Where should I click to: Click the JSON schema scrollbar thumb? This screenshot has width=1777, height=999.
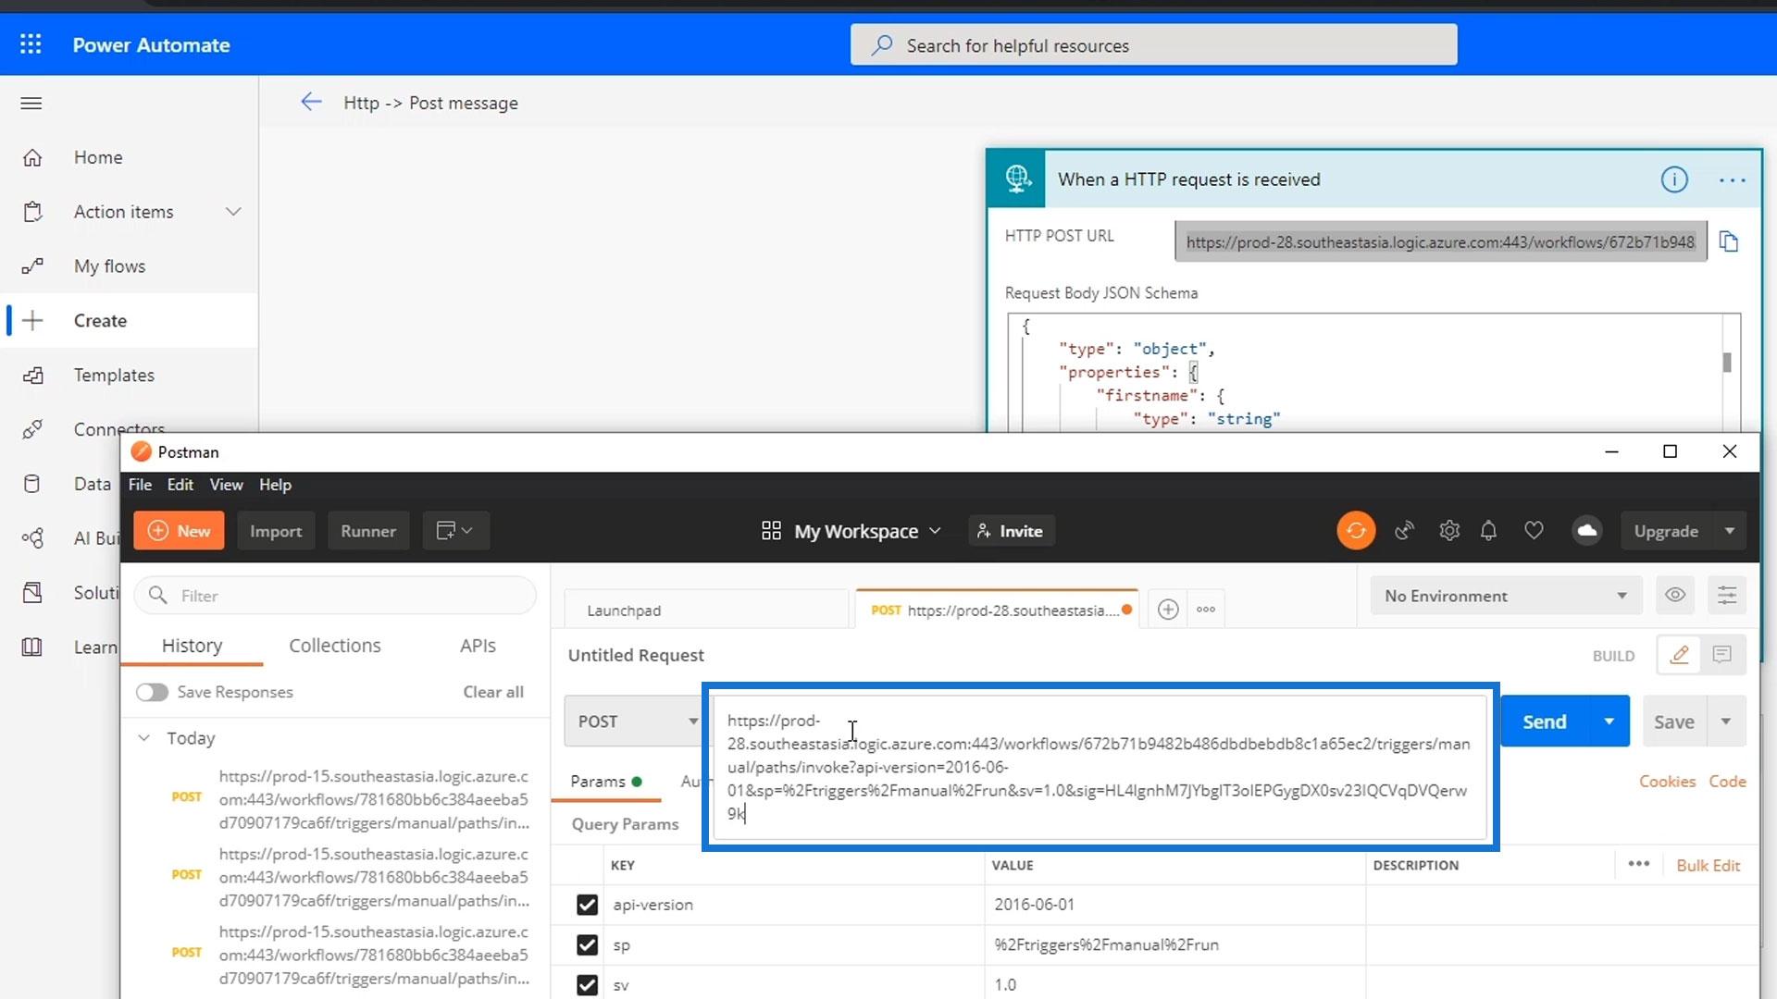coord(1726,363)
